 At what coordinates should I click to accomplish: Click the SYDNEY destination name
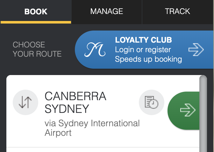tap(67, 109)
